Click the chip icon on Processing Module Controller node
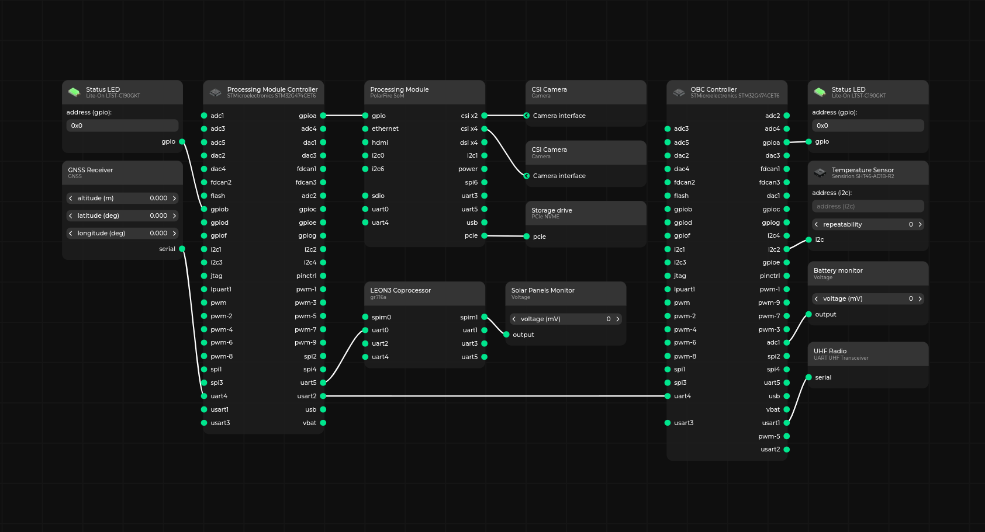 (215, 92)
